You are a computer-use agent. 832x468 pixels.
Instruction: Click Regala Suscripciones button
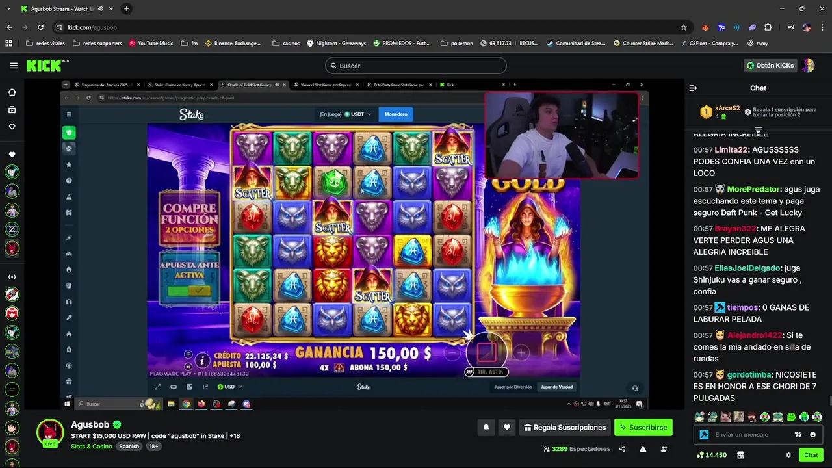pyautogui.click(x=565, y=427)
